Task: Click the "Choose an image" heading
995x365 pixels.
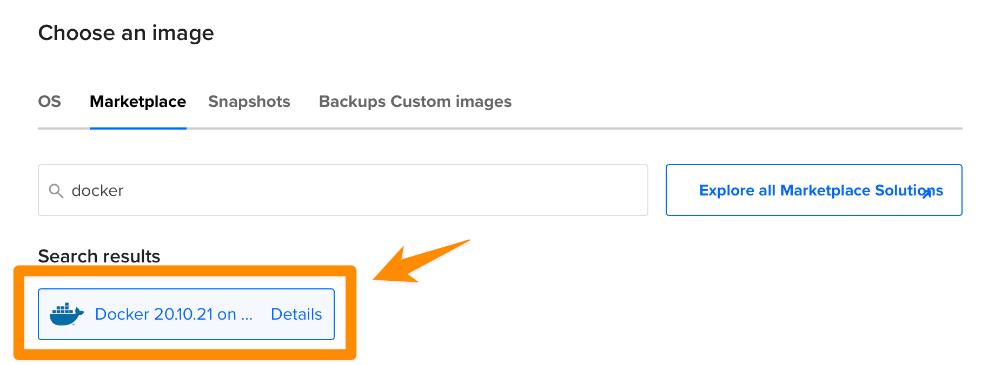Action: (126, 33)
